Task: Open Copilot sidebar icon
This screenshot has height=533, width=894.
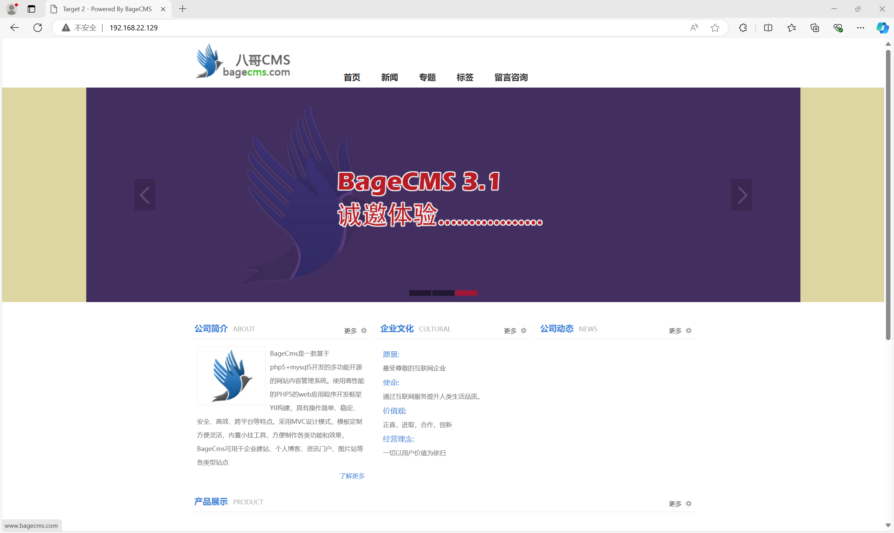Action: click(882, 28)
